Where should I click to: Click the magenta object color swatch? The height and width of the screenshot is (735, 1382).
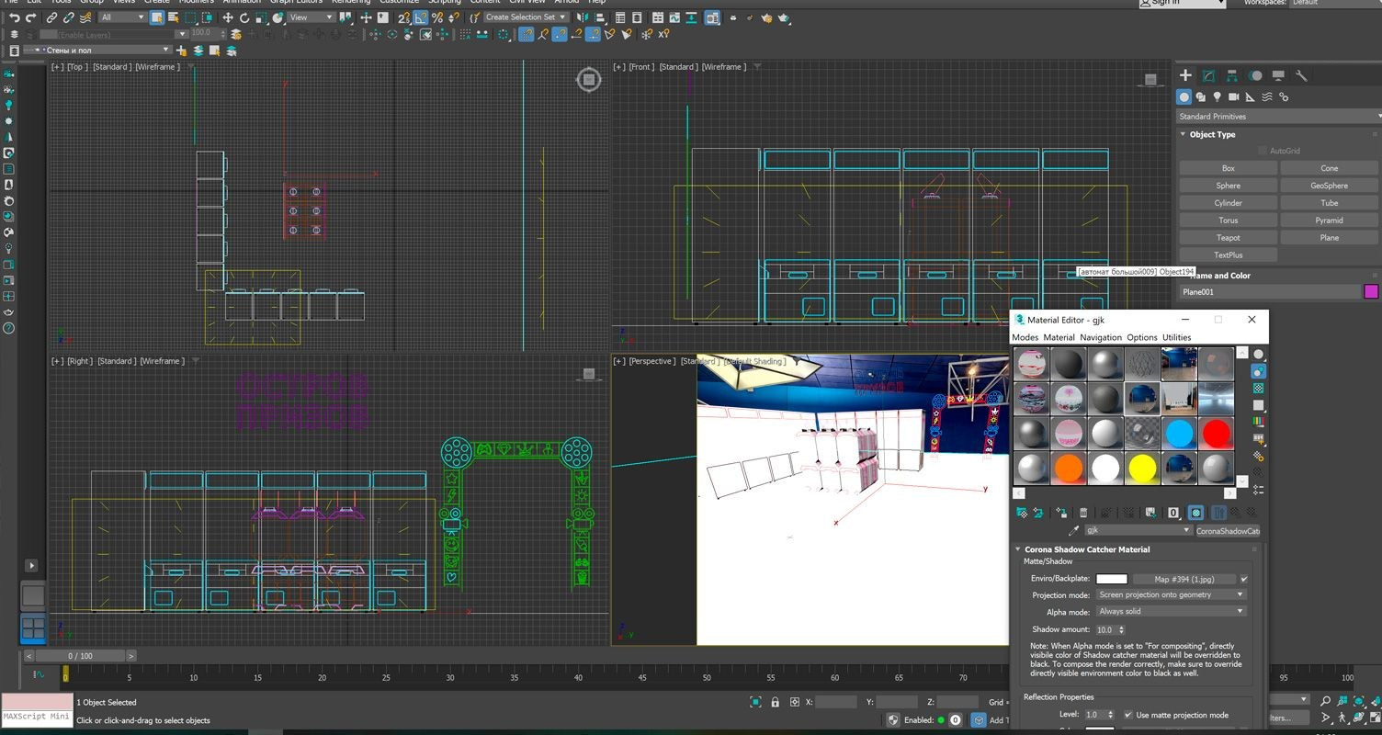pyautogui.click(x=1371, y=291)
